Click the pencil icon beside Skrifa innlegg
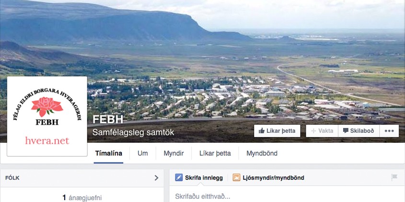 point(179,177)
